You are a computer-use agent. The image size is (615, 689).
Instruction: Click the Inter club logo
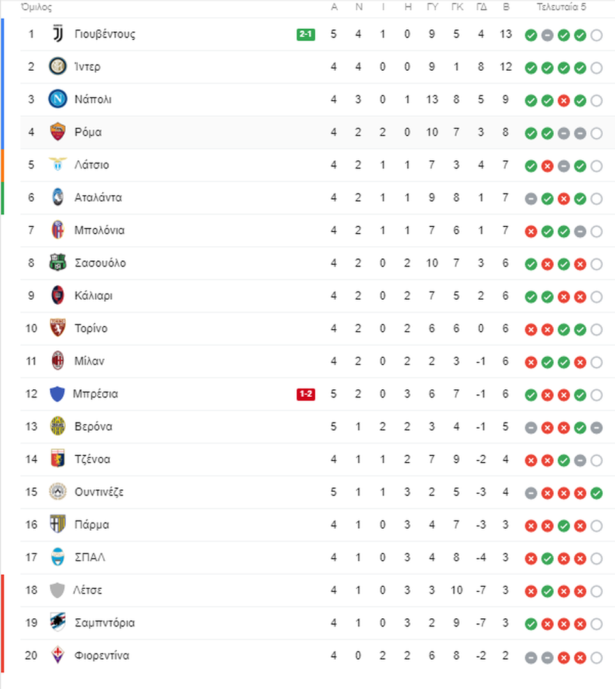coord(57,66)
